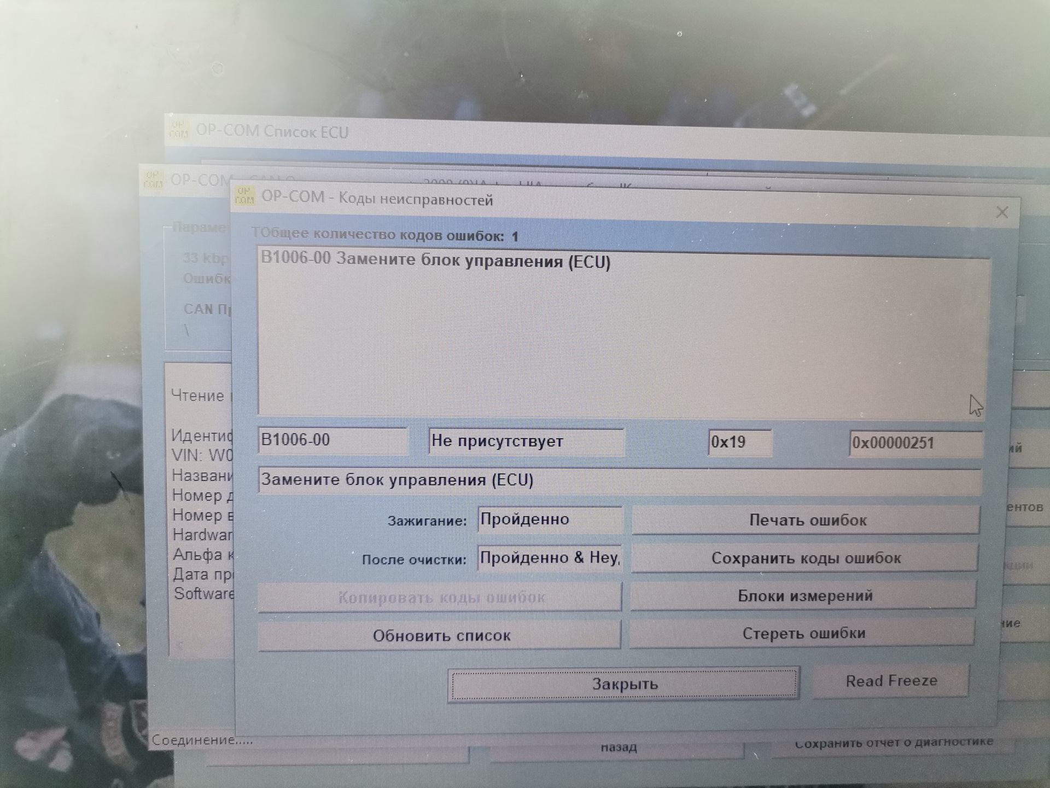Click the 'CAN Пр' label in background window
1050x788 pixels.
click(207, 309)
